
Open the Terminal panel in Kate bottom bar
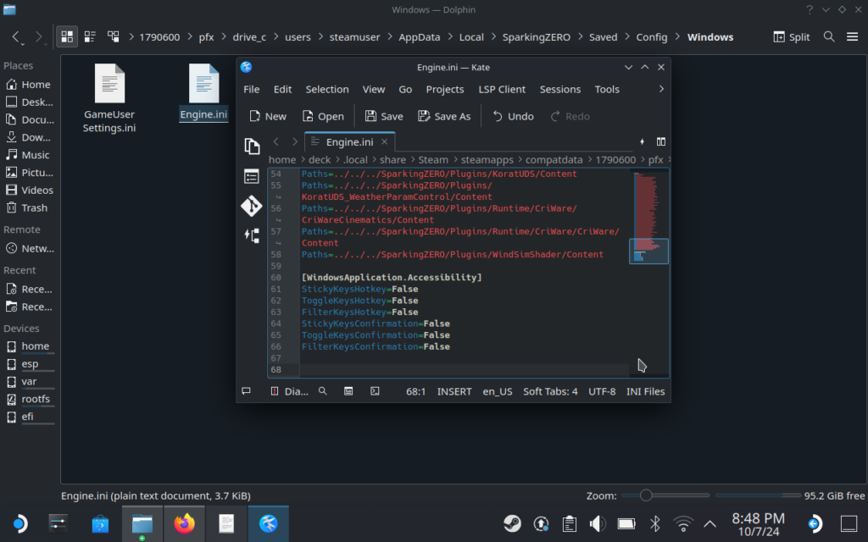(375, 391)
